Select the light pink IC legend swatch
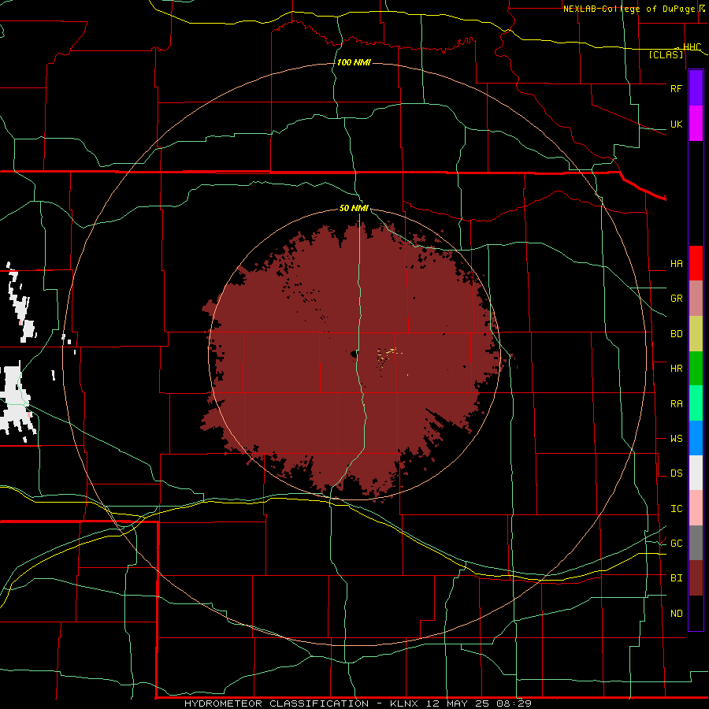 coord(696,508)
